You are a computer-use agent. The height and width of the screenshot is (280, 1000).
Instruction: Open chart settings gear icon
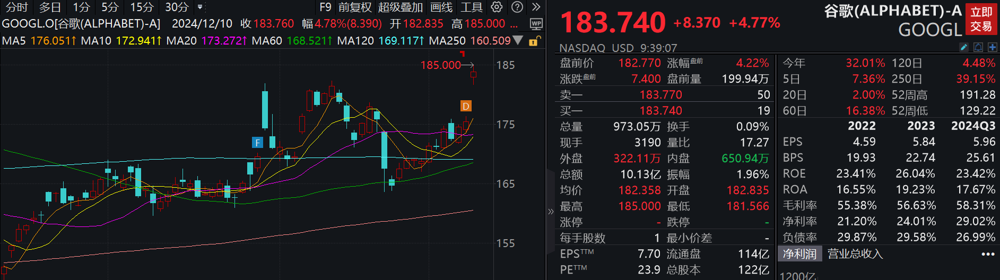coord(497,7)
